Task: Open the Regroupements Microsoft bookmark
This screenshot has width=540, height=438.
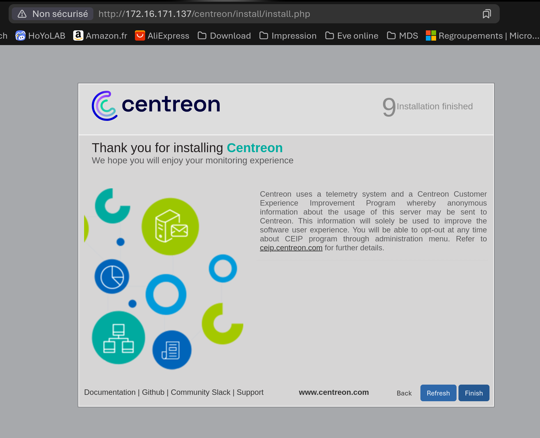Action: click(x=482, y=35)
